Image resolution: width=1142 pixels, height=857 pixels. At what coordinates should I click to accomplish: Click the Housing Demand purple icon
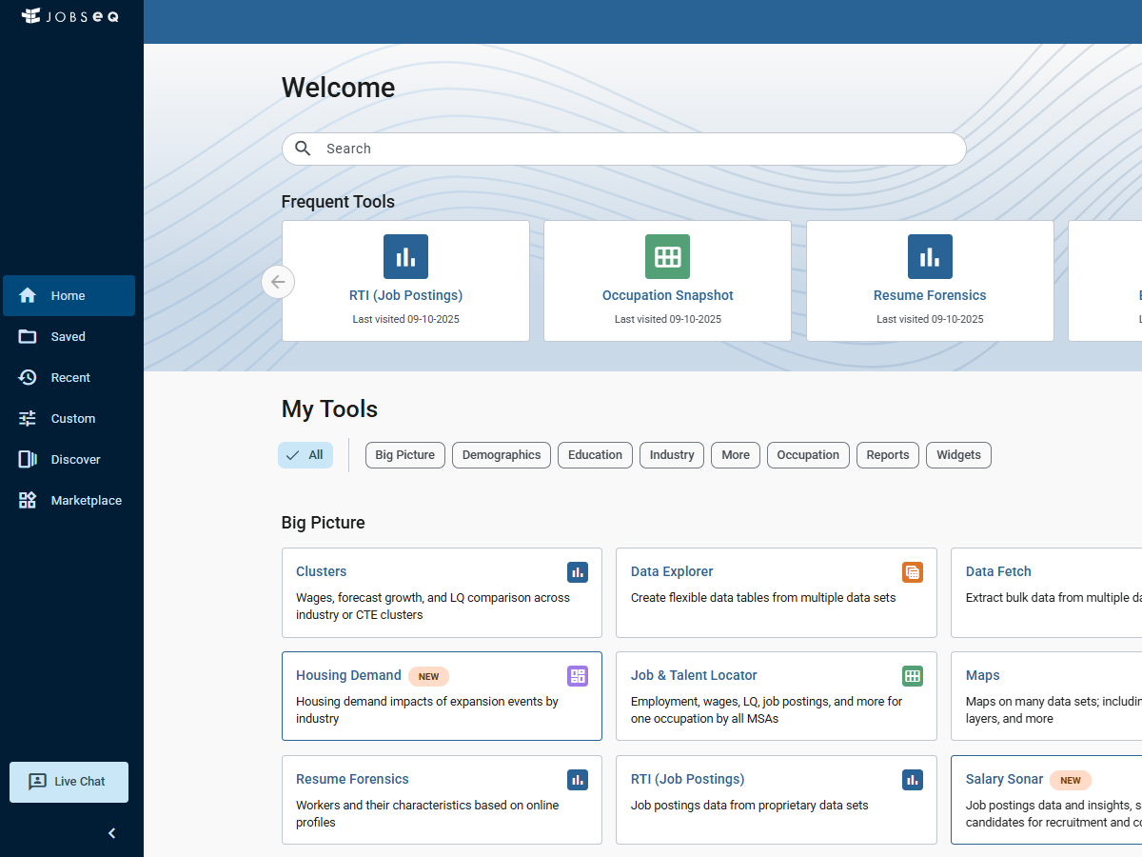578,675
